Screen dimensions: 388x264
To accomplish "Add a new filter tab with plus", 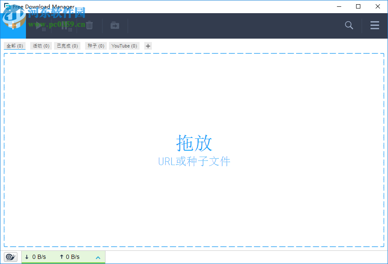I will pos(147,46).
